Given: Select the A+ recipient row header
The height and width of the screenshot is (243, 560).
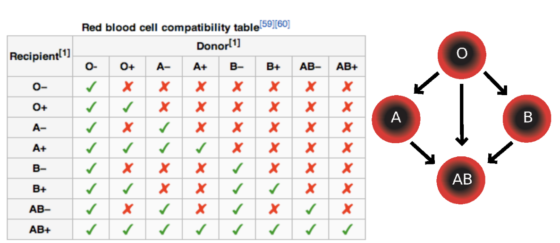Looking at the screenshot, I should [x=40, y=147].
